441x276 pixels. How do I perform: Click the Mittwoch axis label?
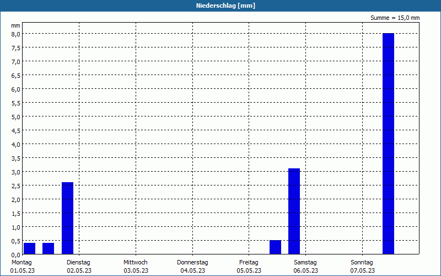pyautogui.click(x=135, y=262)
